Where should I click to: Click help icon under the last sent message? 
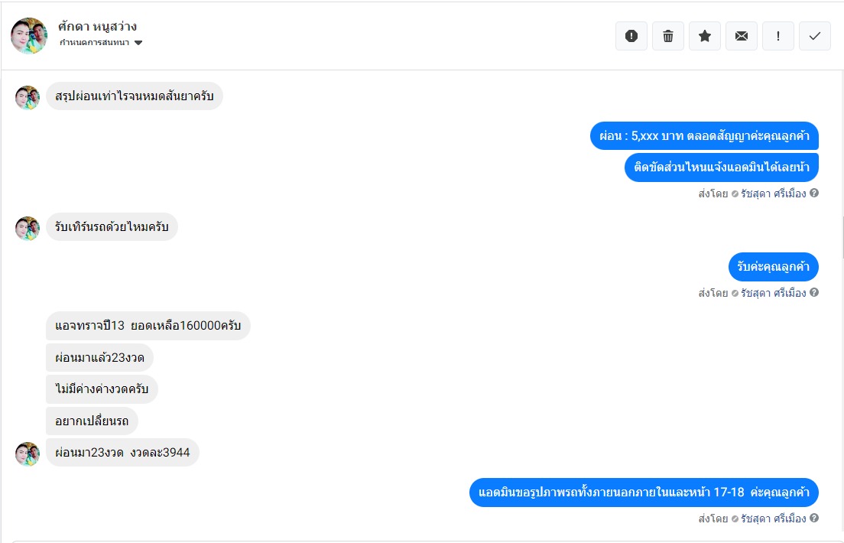coord(814,519)
